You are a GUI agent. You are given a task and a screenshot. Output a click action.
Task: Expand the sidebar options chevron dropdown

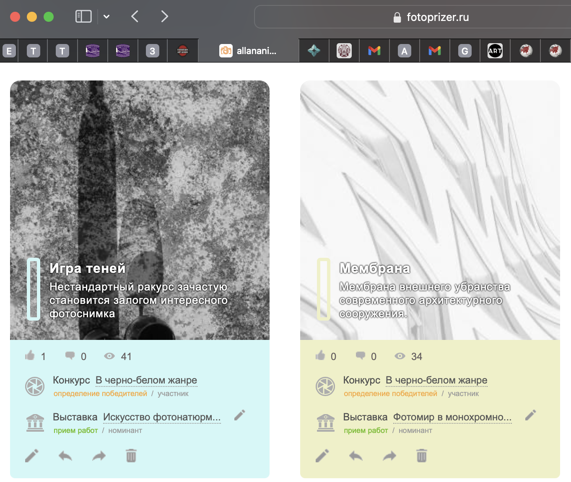pos(106,17)
